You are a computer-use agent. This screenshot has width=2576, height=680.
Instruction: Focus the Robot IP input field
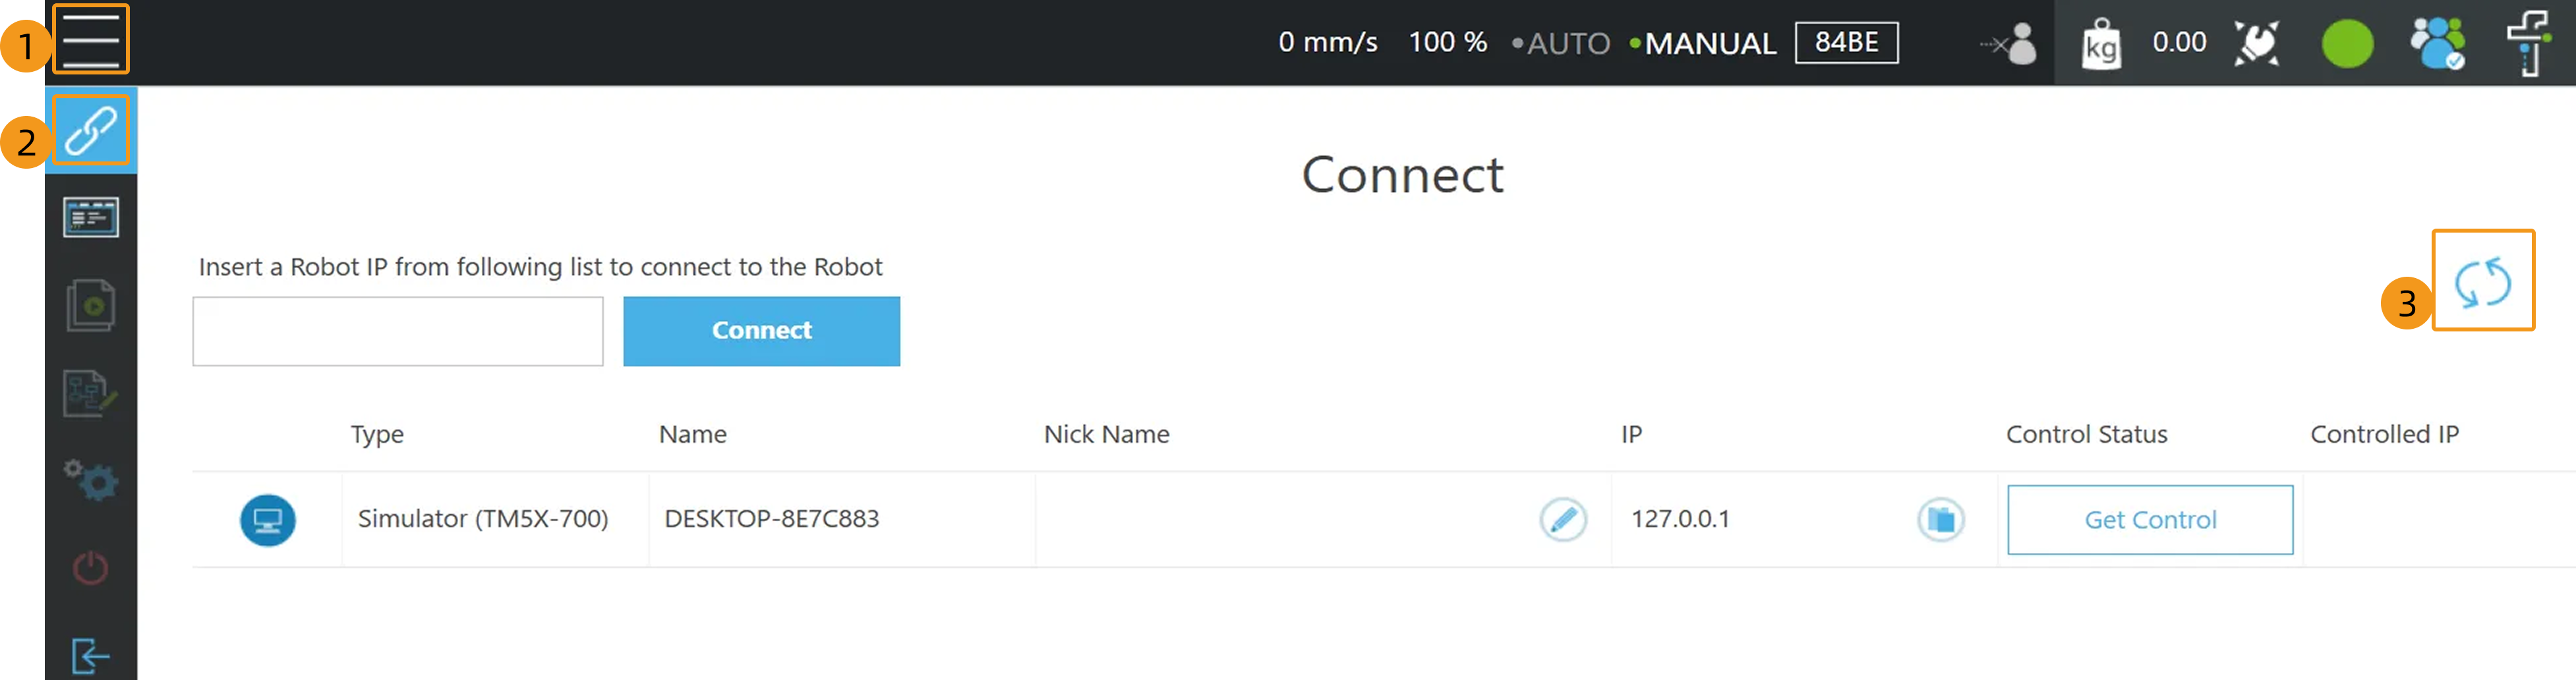click(x=397, y=331)
